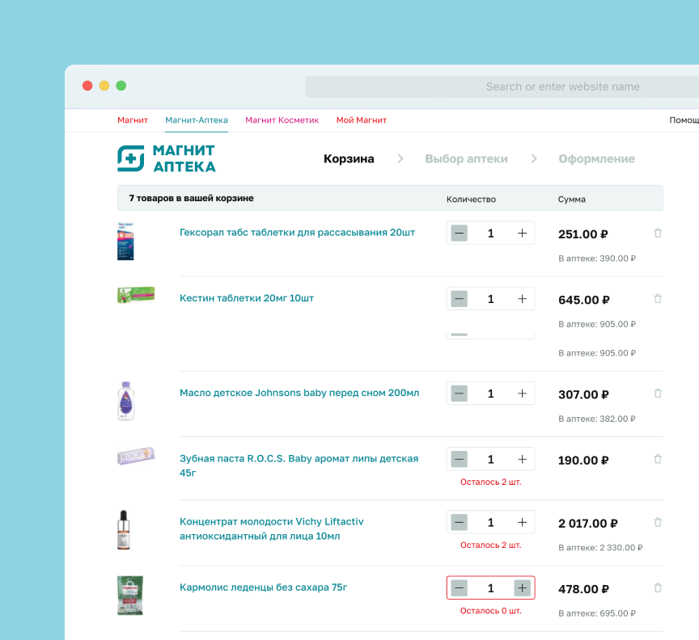The width and height of the screenshot is (699, 640).
Task: Decrease quantity of Кестин таблетки
Action: [460, 299]
